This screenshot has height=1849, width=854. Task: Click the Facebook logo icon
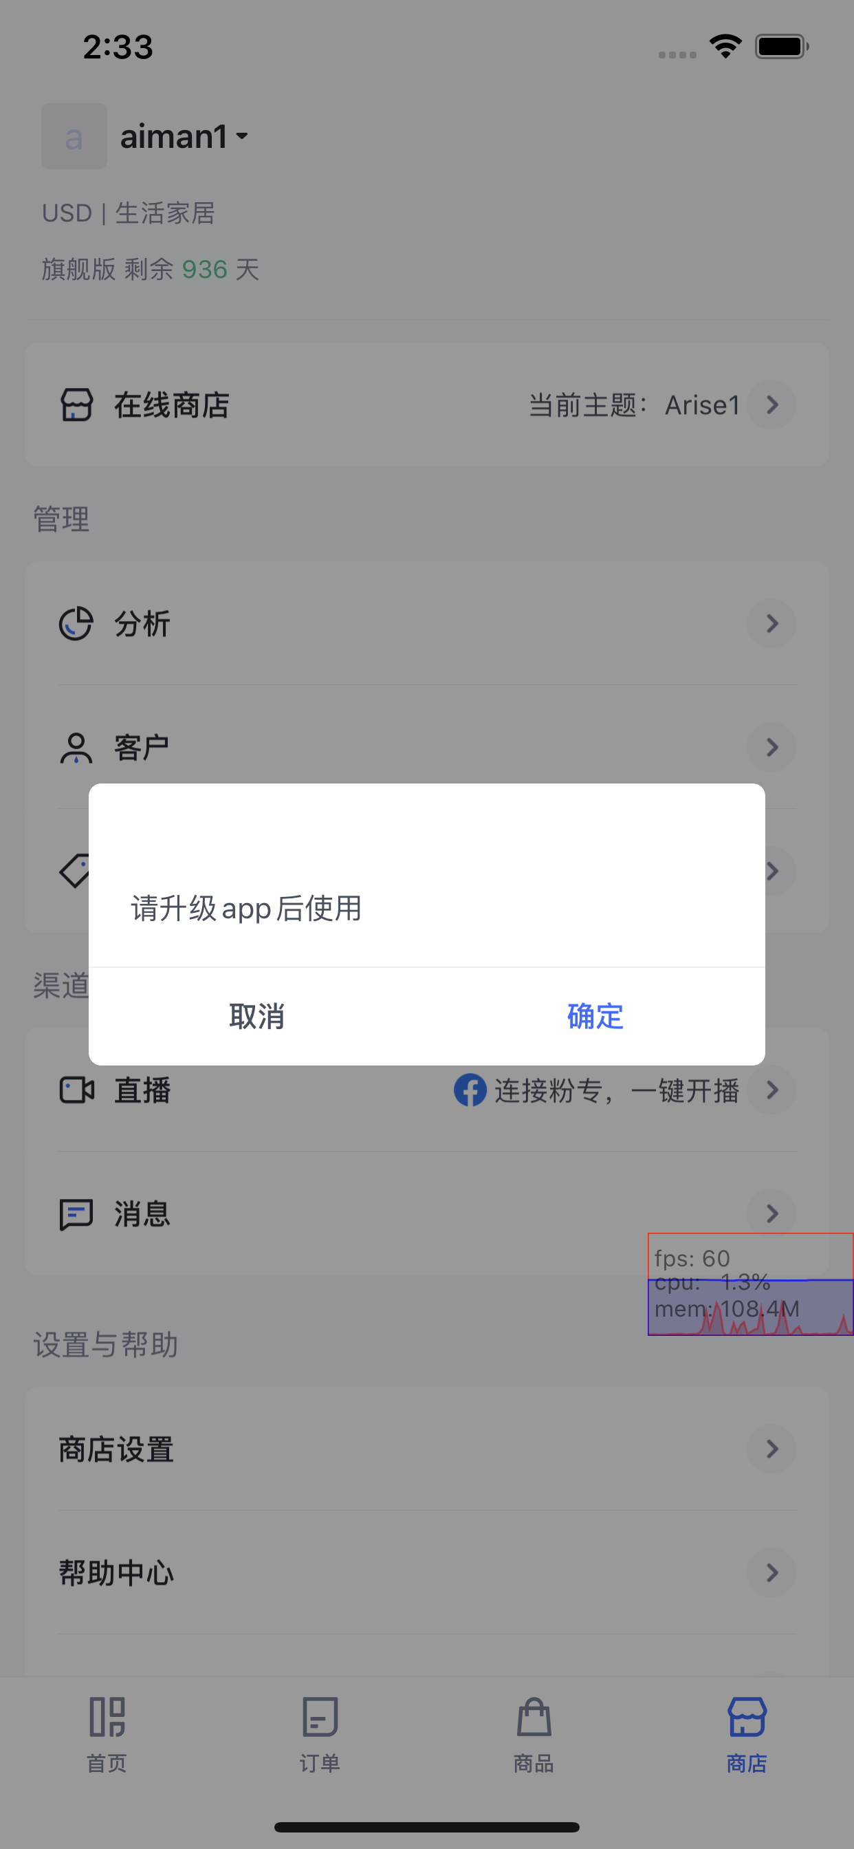[470, 1090]
